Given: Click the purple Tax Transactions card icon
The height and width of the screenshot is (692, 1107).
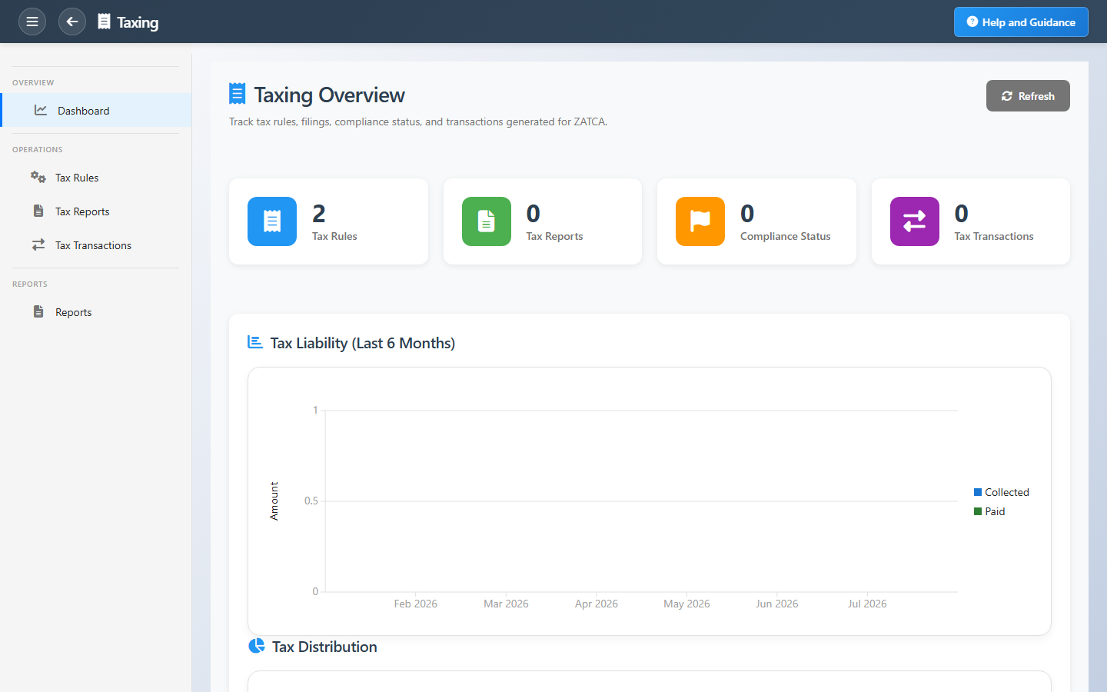Looking at the screenshot, I should tap(915, 221).
